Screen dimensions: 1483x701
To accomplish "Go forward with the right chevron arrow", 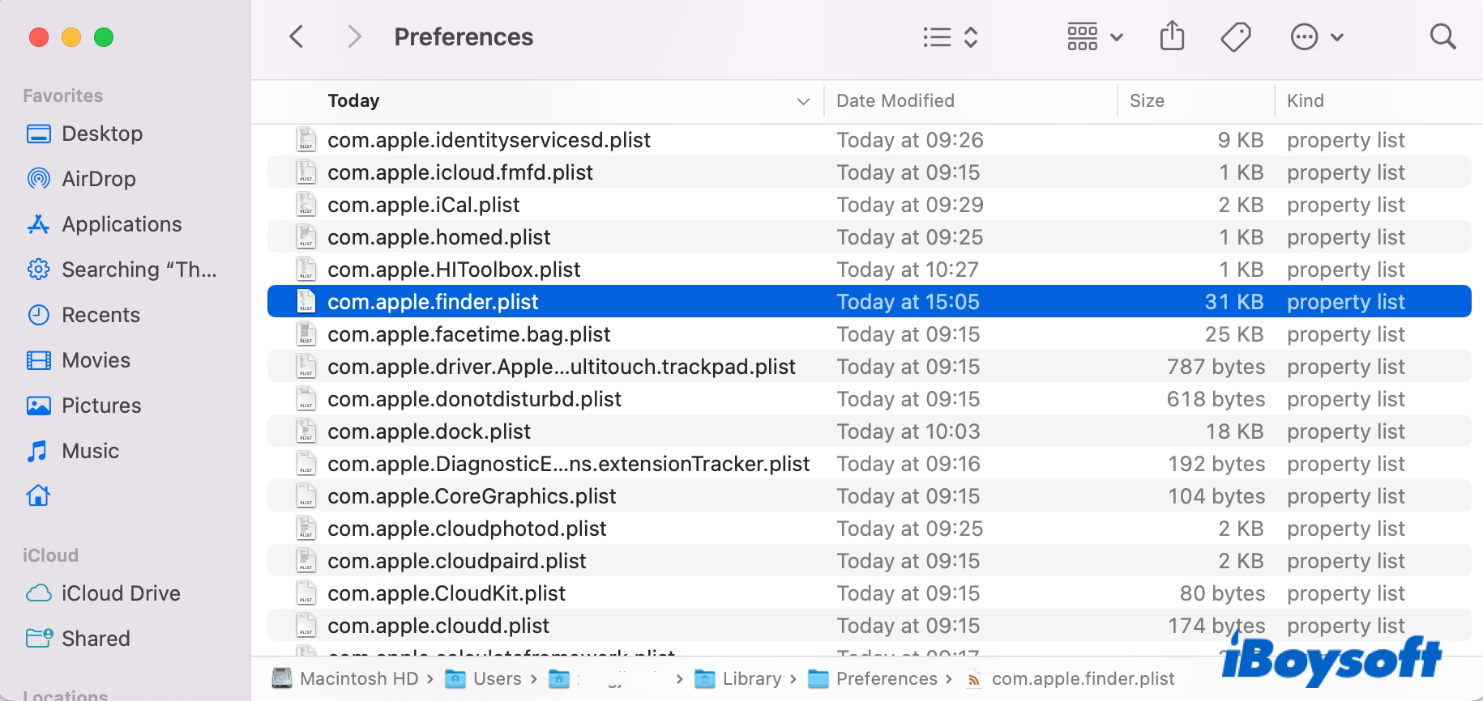I will pyautogui.click(x=354, y=36).
